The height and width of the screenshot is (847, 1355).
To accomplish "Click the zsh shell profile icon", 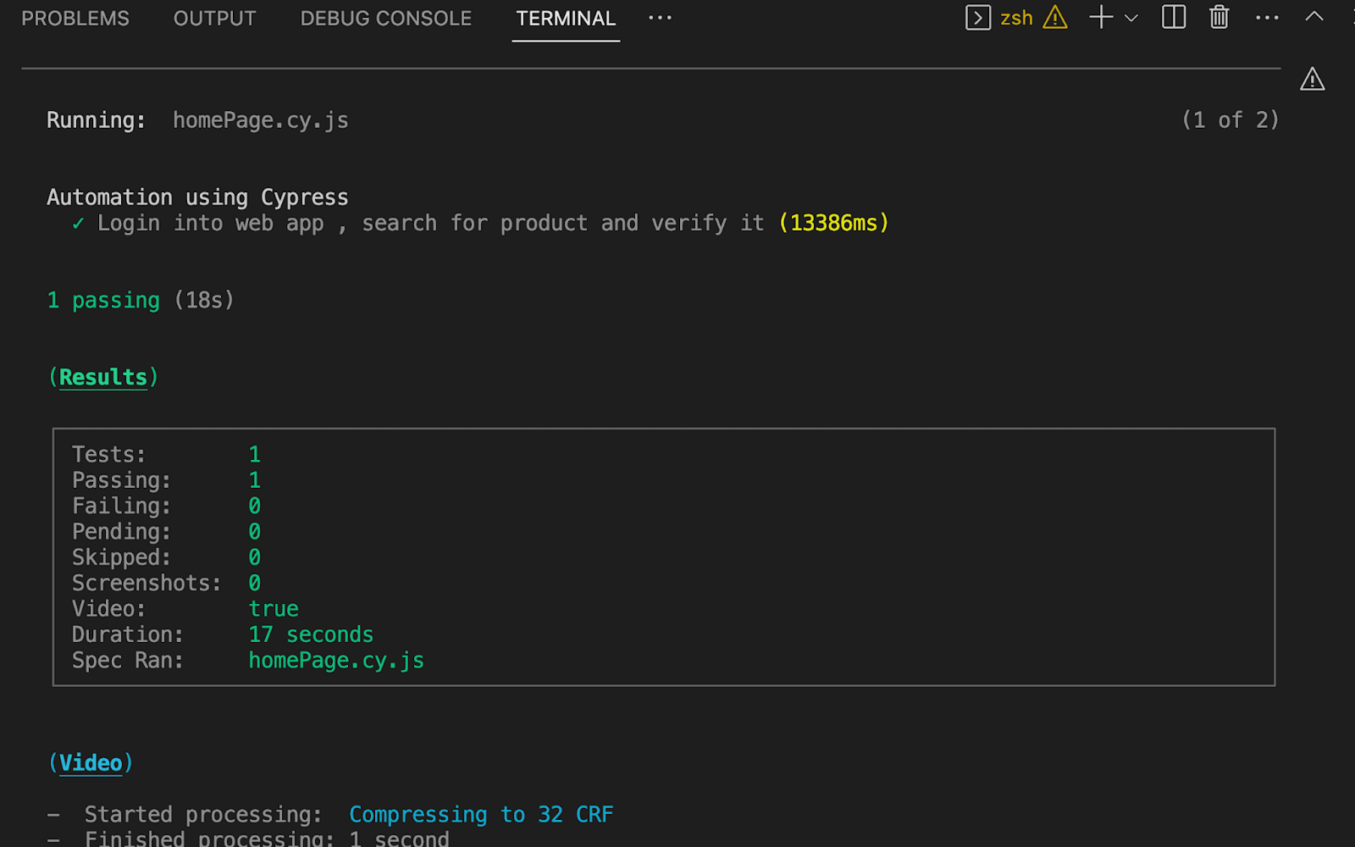I will [x=978, y=17].
